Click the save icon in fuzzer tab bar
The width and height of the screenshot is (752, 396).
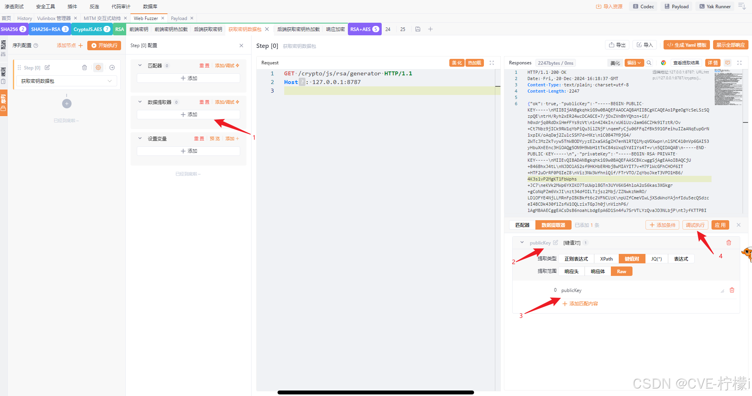[x=418, y=29]
